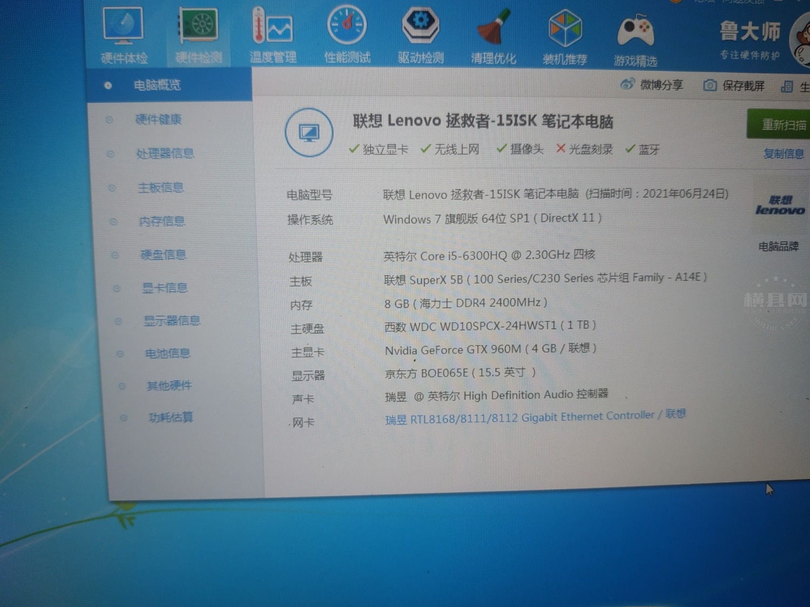Click the 蓝牙 check item
The image size is (810, 607).
point(643,149)
